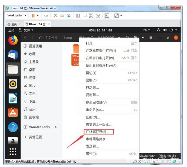Click the 主文件夹 path button
The height and width of the screenshot is (167, 187).
point(48,38)
